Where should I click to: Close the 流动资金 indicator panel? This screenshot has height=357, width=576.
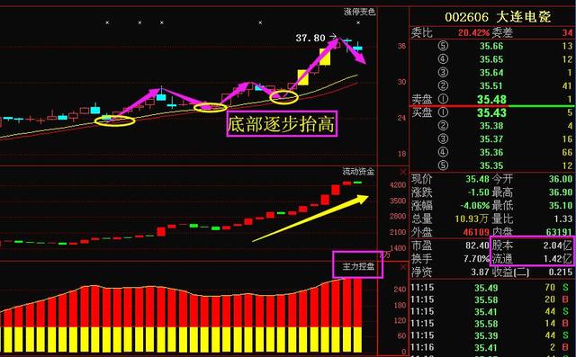pos(403,172)
